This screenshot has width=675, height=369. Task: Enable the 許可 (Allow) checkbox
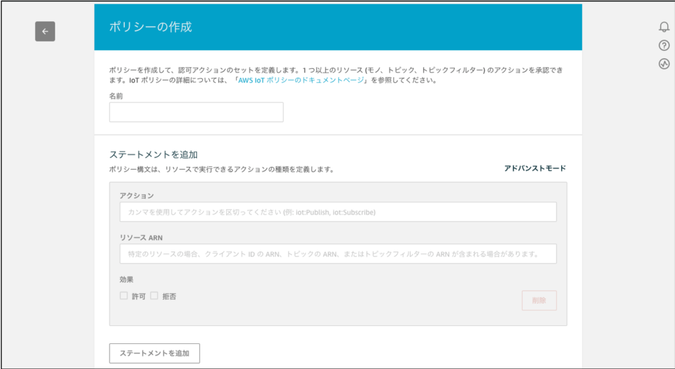[x=124, y=296]
